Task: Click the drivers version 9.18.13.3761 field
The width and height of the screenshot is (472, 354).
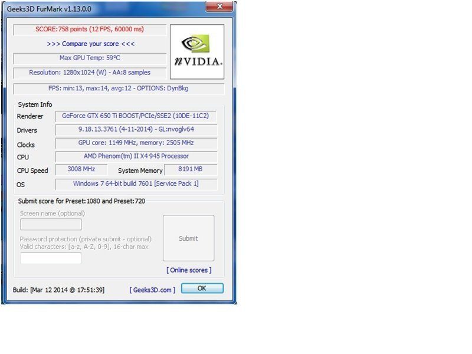Action: pos(136,130)
